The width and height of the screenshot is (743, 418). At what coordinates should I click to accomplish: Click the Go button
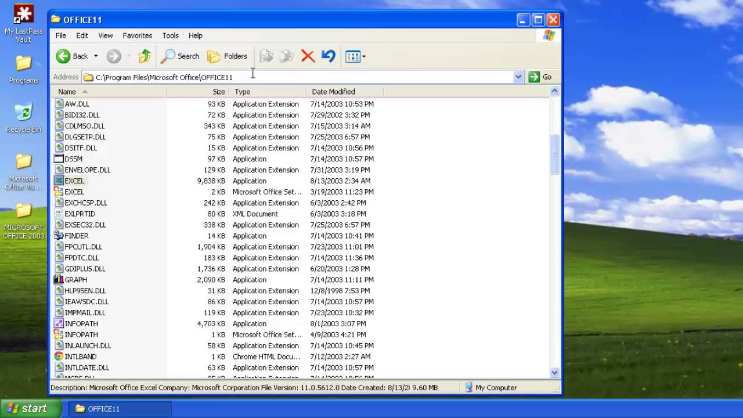click(x=540, y=77)
